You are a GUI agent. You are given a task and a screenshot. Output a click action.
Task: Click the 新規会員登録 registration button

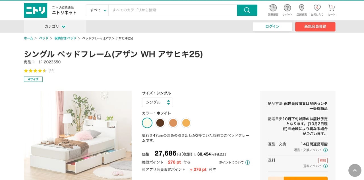315,26
